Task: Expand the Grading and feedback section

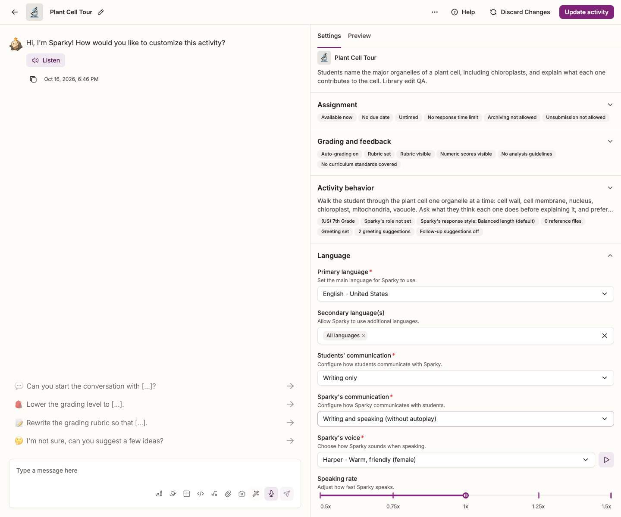Action: [610, 141]
